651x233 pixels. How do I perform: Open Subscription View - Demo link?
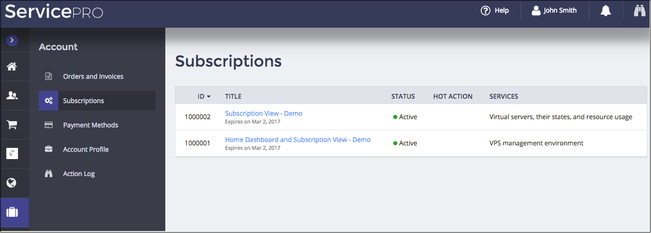[x=264, y=113]
